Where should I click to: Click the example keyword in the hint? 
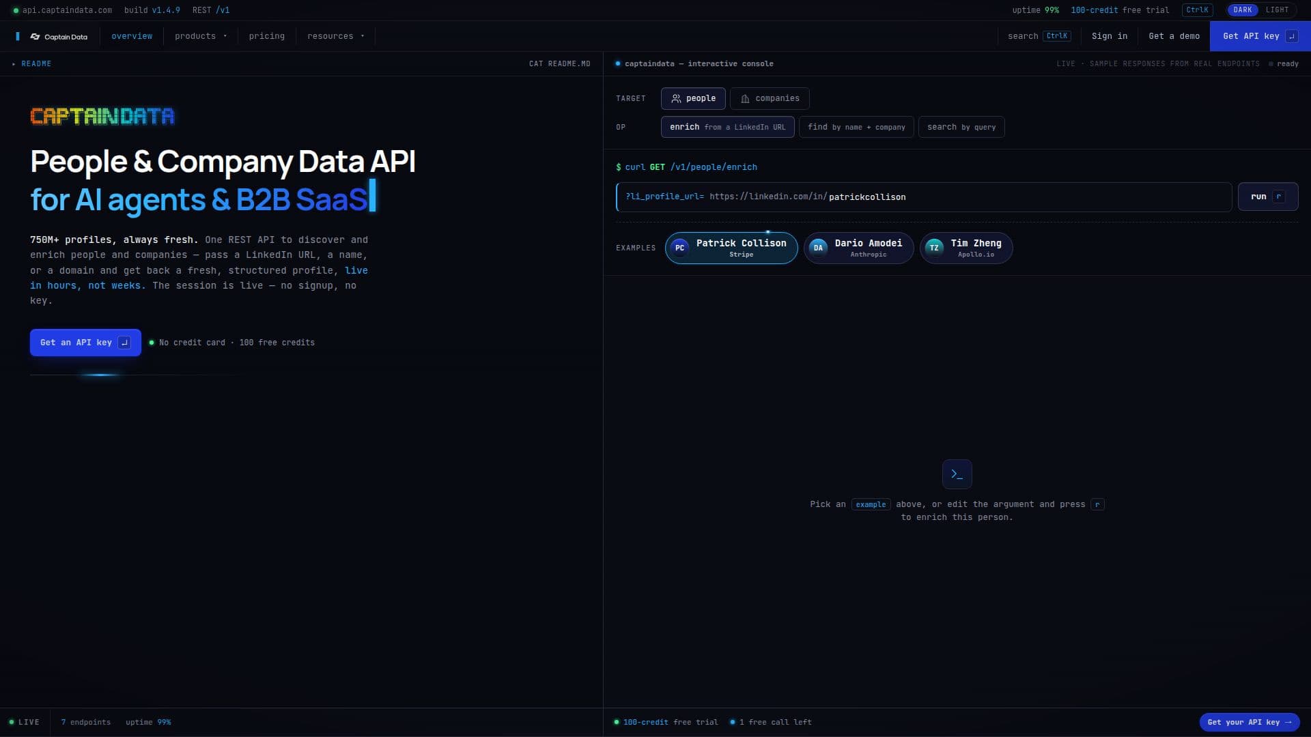point(871,505)
